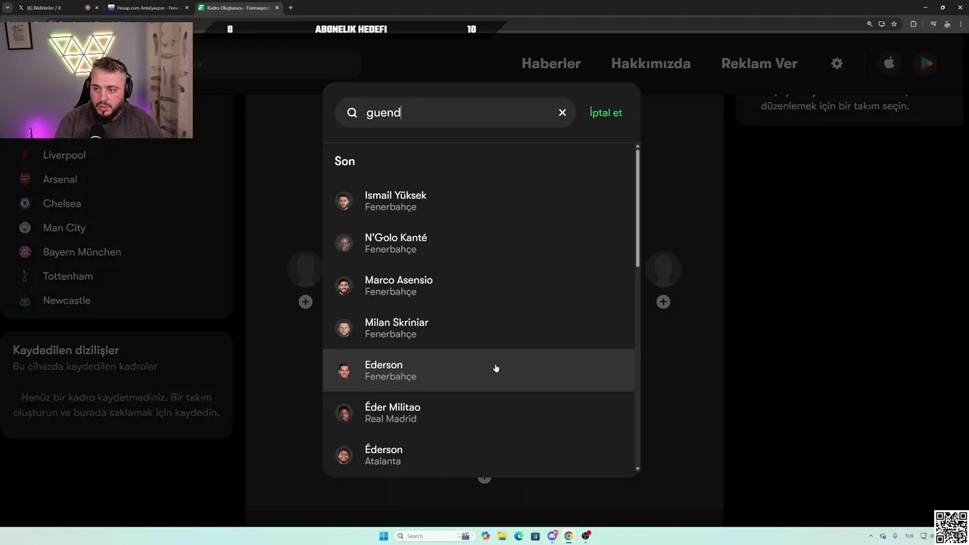Open a new browser tab with the plus button
This screenshot has width=969, height=545.
point(291,8)
